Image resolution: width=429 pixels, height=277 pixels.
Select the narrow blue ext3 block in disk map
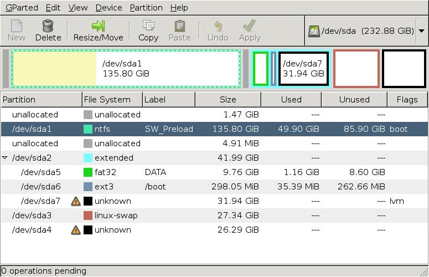tap(273, 69)
